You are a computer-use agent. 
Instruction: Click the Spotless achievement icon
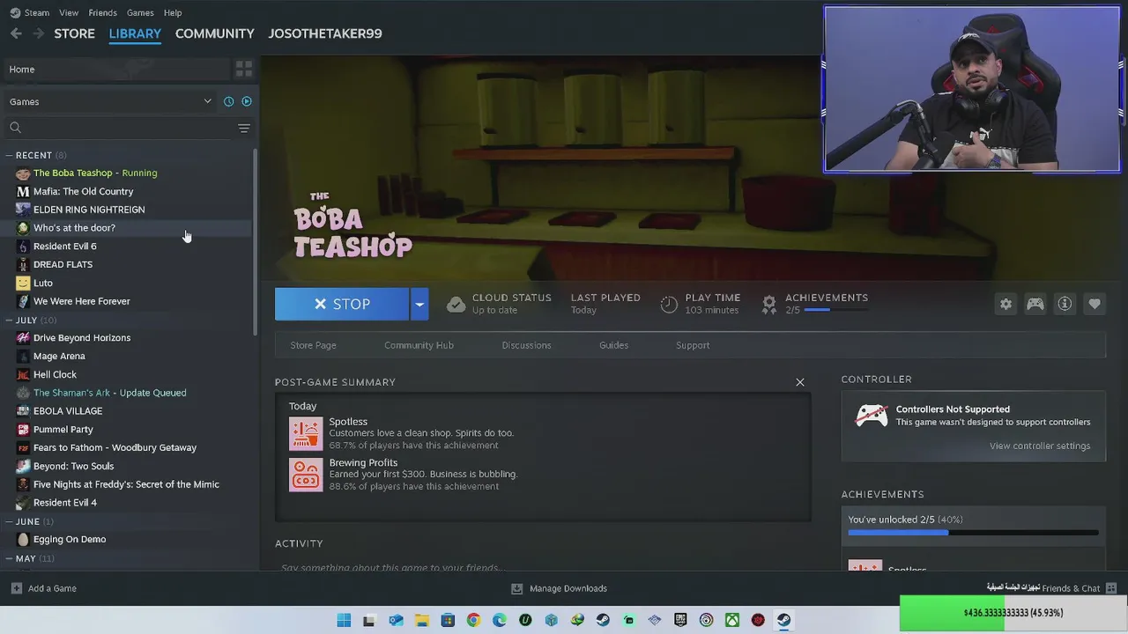click(306, 433)
